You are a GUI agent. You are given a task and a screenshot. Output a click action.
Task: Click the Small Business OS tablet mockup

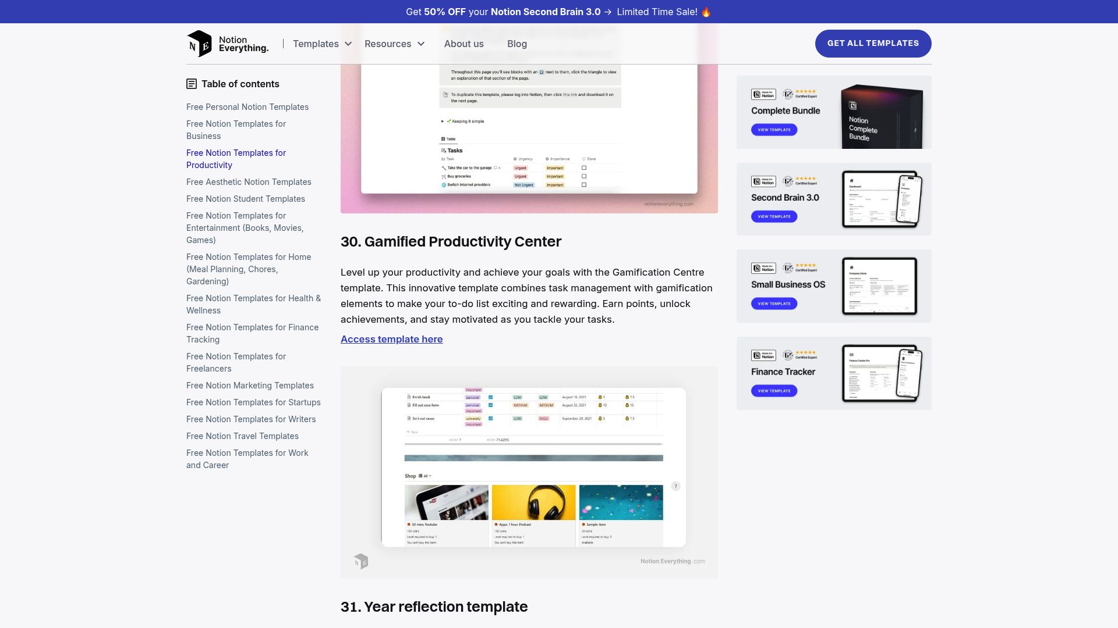tap(879, 286)
